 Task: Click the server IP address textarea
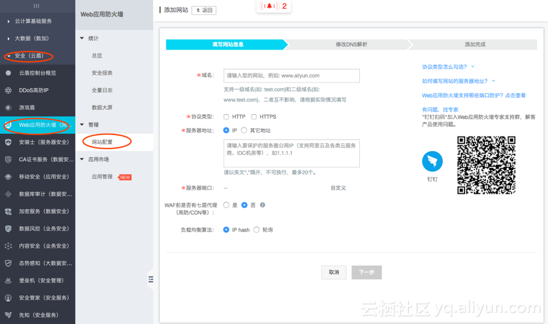[x=291, y=153]
